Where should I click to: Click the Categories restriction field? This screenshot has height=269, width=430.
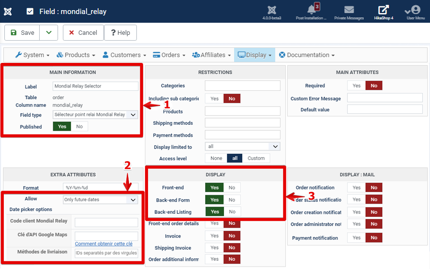[242, 86]
